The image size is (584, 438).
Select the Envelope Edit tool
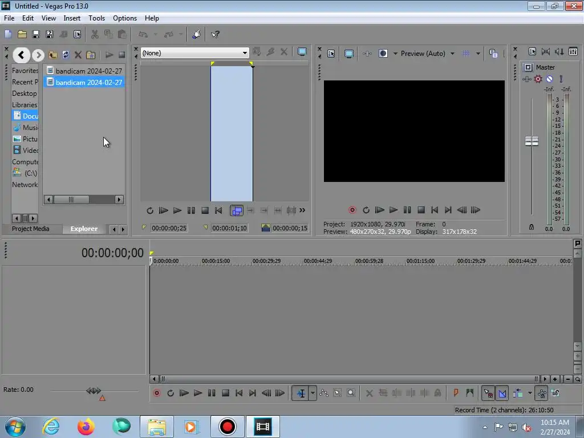point(324,393)
